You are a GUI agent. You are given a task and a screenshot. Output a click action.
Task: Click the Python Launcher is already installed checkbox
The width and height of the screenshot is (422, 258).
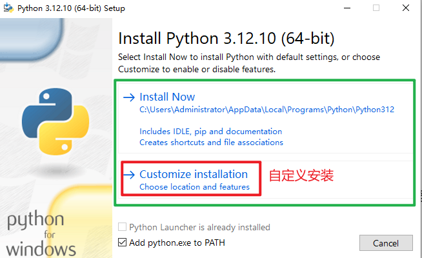pos(122,227)
